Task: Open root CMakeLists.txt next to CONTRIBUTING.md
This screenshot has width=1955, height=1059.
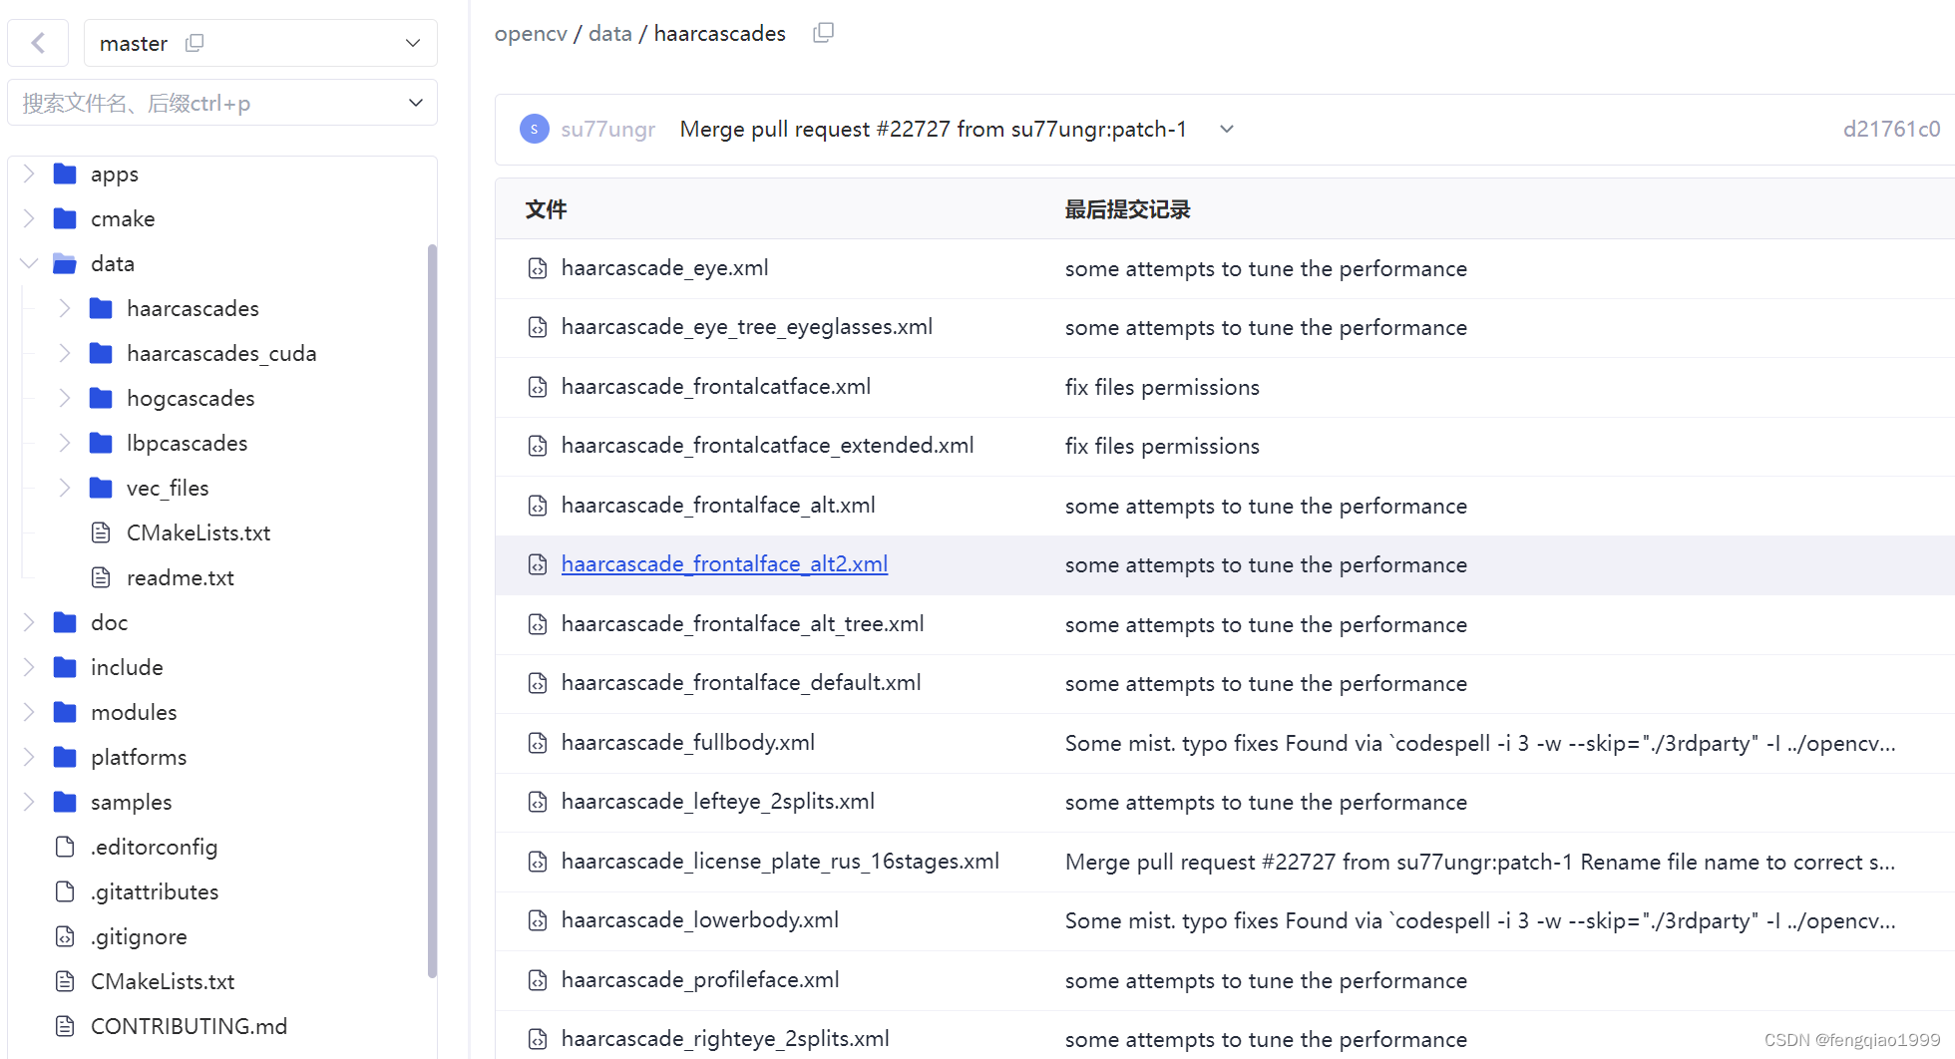Action: point(163,981)
